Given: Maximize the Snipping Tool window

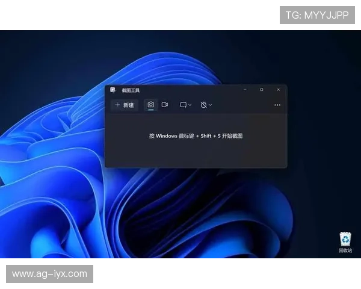Looking at the screenshot, I should click(262, 90).
